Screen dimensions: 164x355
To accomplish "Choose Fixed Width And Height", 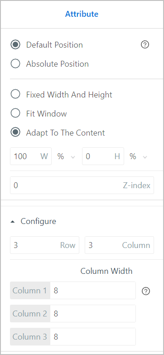I will point(15,94).
